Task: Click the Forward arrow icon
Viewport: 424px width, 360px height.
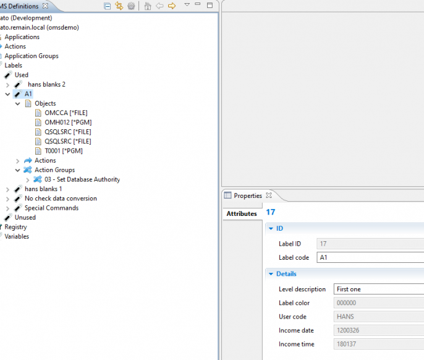Action: coord(172,6)
